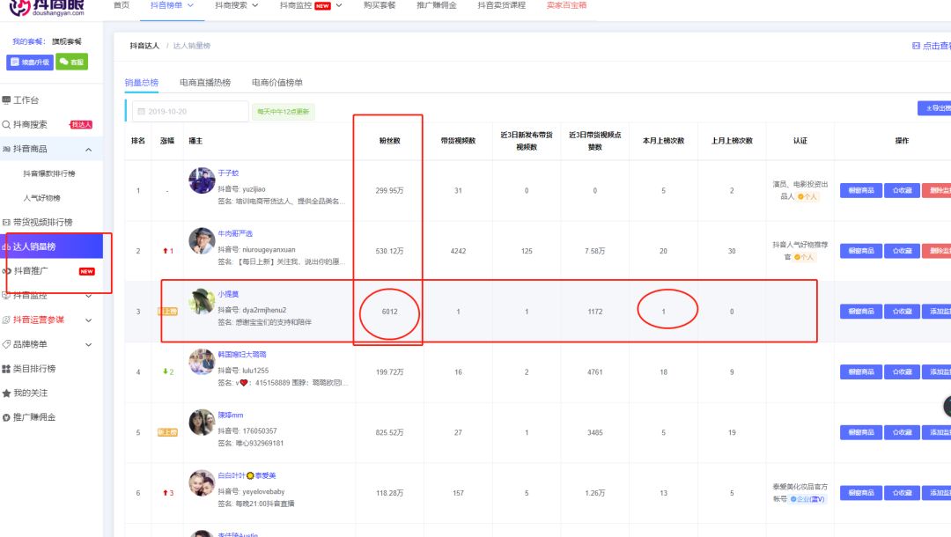Expand the 品牌榜单 section chevron
This screenshot has height=537, width=951.
(x=89, y=344)
